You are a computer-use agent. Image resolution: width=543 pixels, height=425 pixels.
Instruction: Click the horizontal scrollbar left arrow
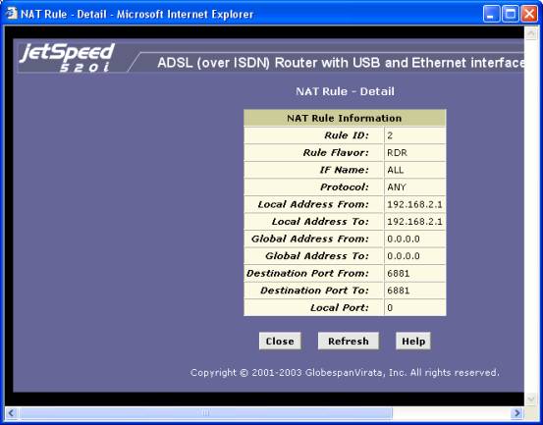[12, 413]
